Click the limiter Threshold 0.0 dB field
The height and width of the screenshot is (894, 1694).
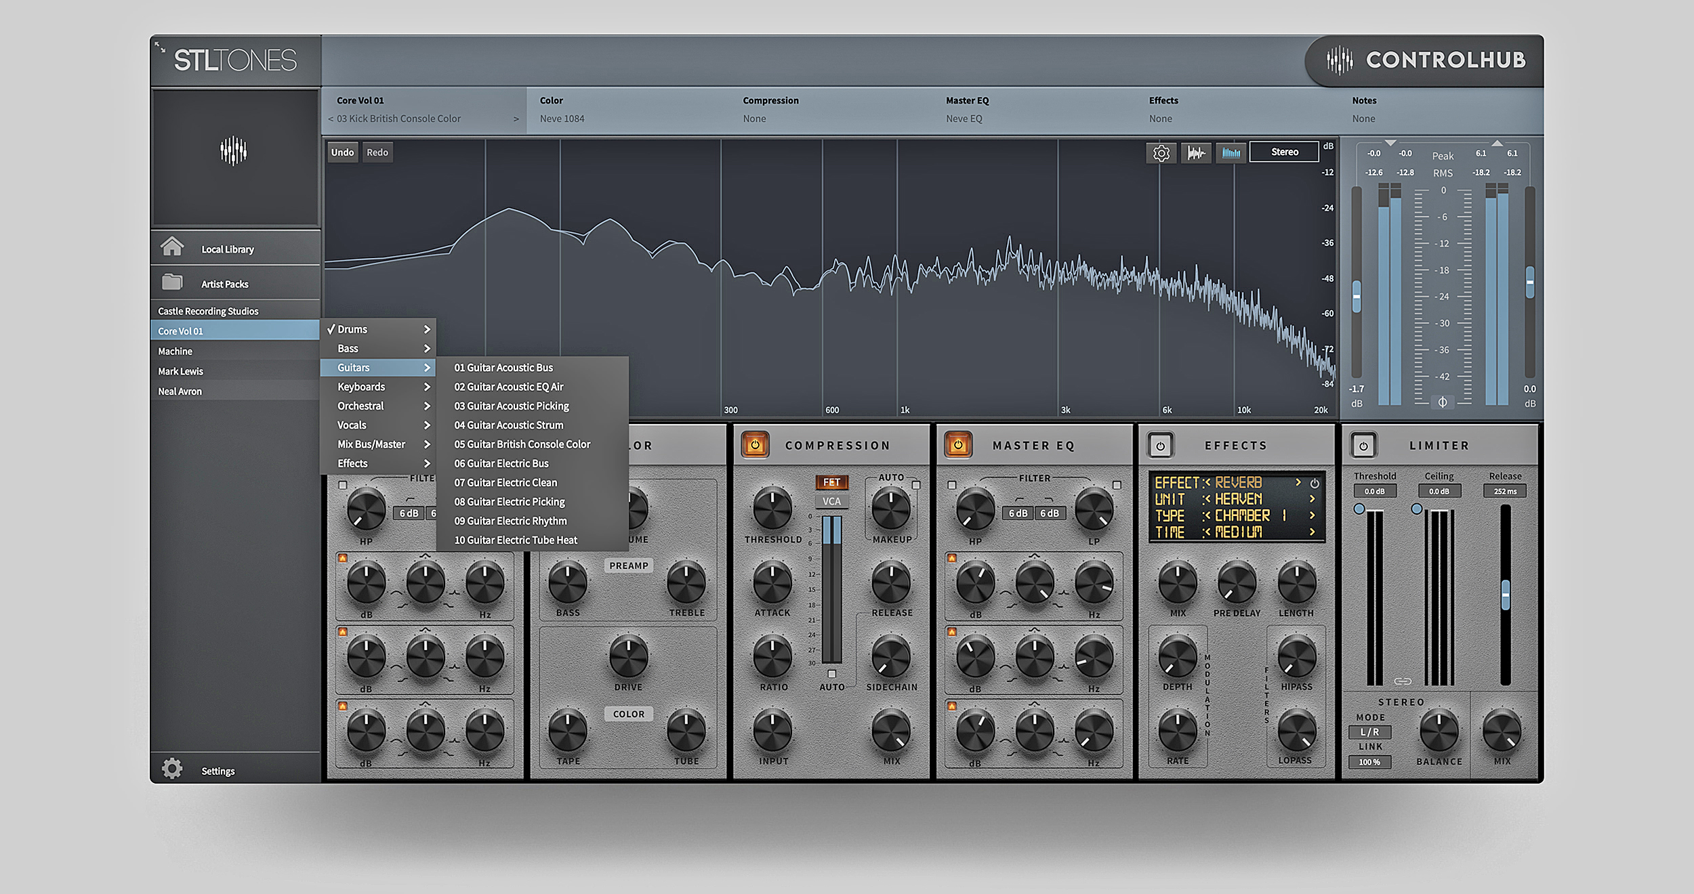(1375, 492)
